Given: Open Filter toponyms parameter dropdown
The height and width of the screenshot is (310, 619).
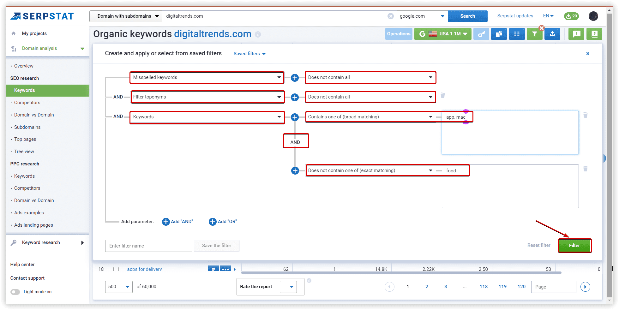Looking at the screenshot, I should pyautogui.click(x=207, y=97).
